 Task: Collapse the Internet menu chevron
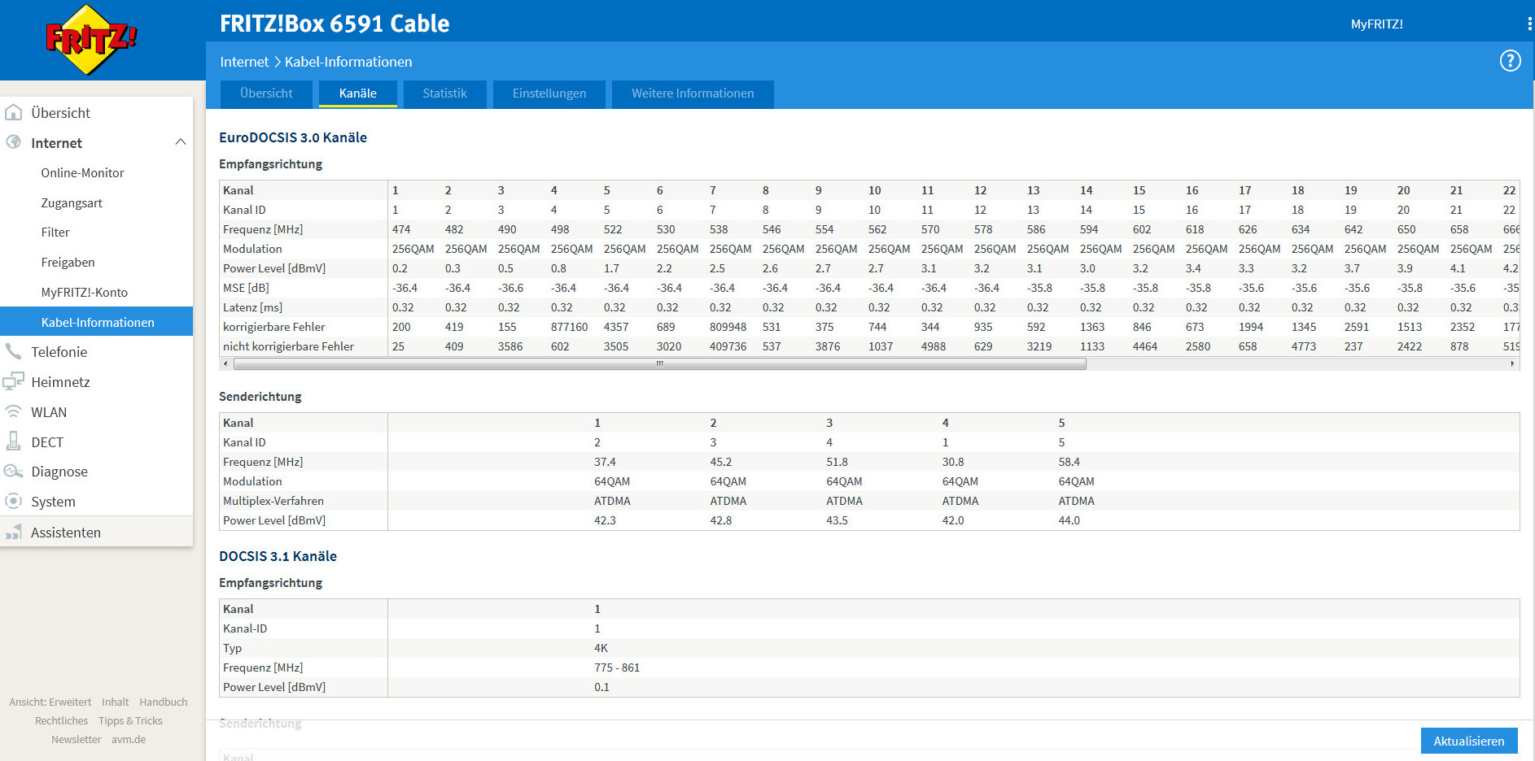point(181,142)
